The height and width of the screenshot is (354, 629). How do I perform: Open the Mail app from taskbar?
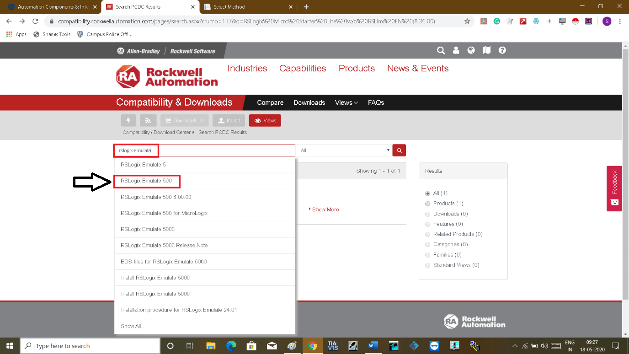(x=272, y=346)
